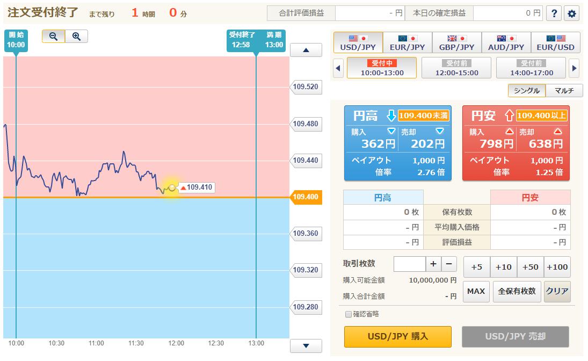Switch to マルチ mode
The height and width of the screenshot is (361, 588).
(x=564, y=90)
